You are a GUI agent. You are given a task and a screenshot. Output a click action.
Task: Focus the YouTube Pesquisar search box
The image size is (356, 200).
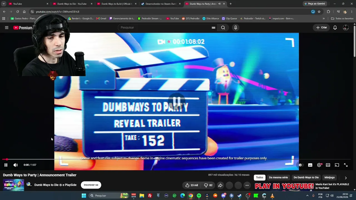[168, 27]
